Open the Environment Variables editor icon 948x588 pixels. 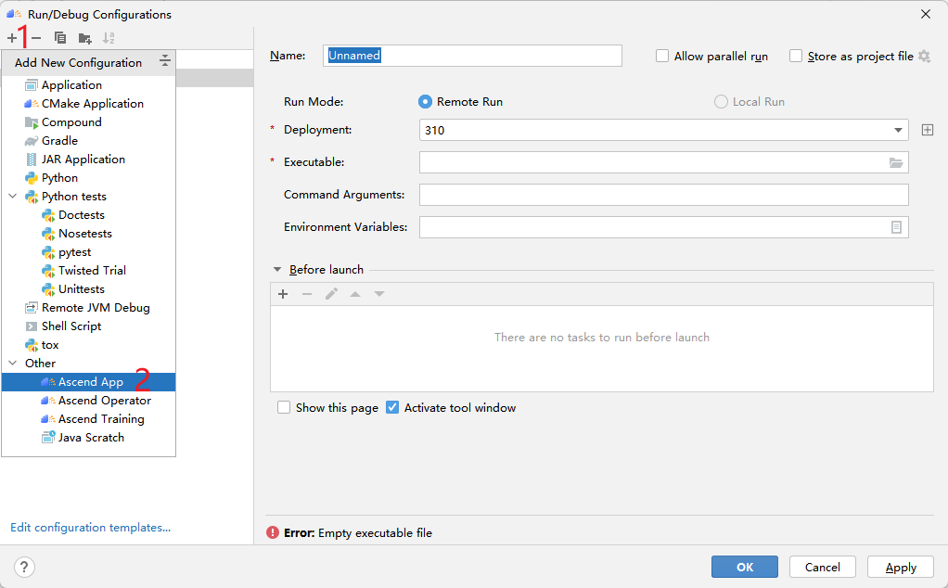(896, 227)
